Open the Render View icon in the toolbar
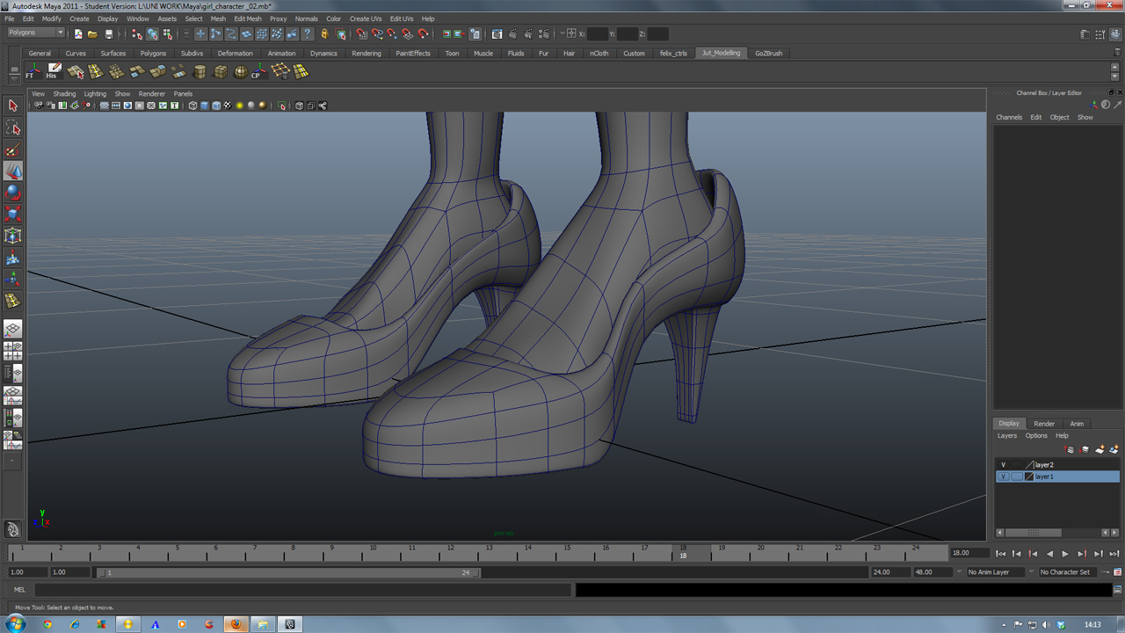The height and width of the screenshot is (633, 1125). 498,33
